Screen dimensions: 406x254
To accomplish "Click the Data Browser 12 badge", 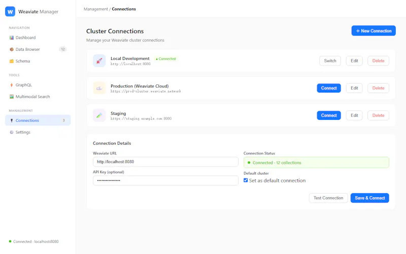I will coord(62,49).
